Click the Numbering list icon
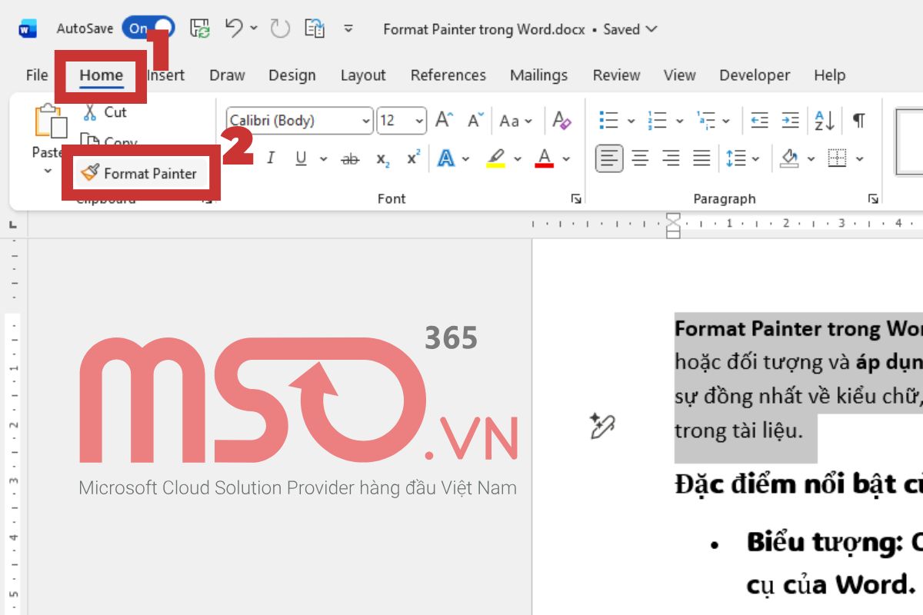 click(x=658, y=121)
